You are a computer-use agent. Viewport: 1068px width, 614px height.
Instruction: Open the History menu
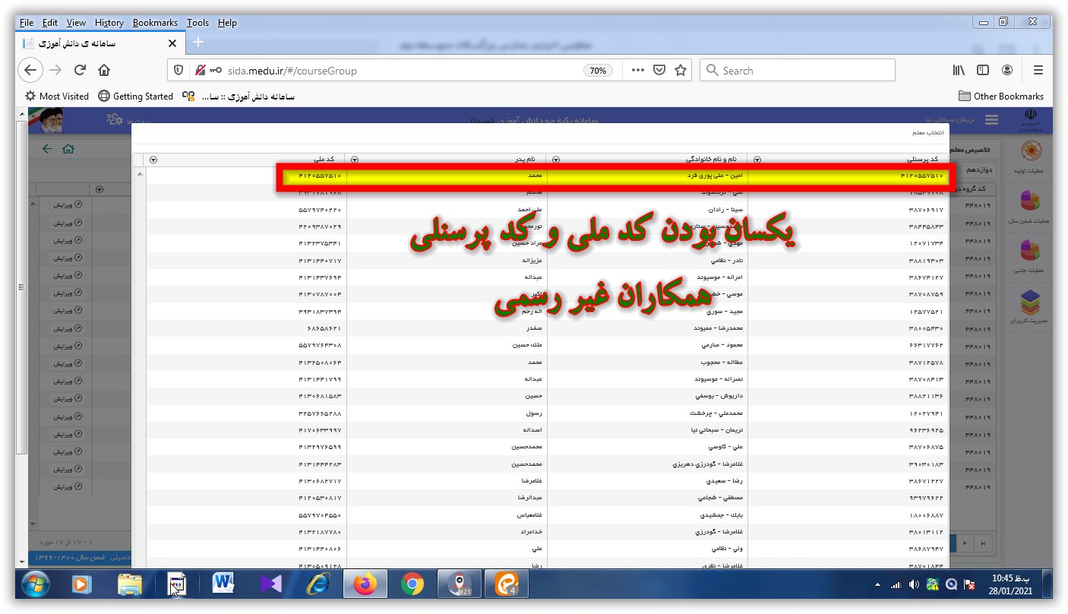[109, 23]
